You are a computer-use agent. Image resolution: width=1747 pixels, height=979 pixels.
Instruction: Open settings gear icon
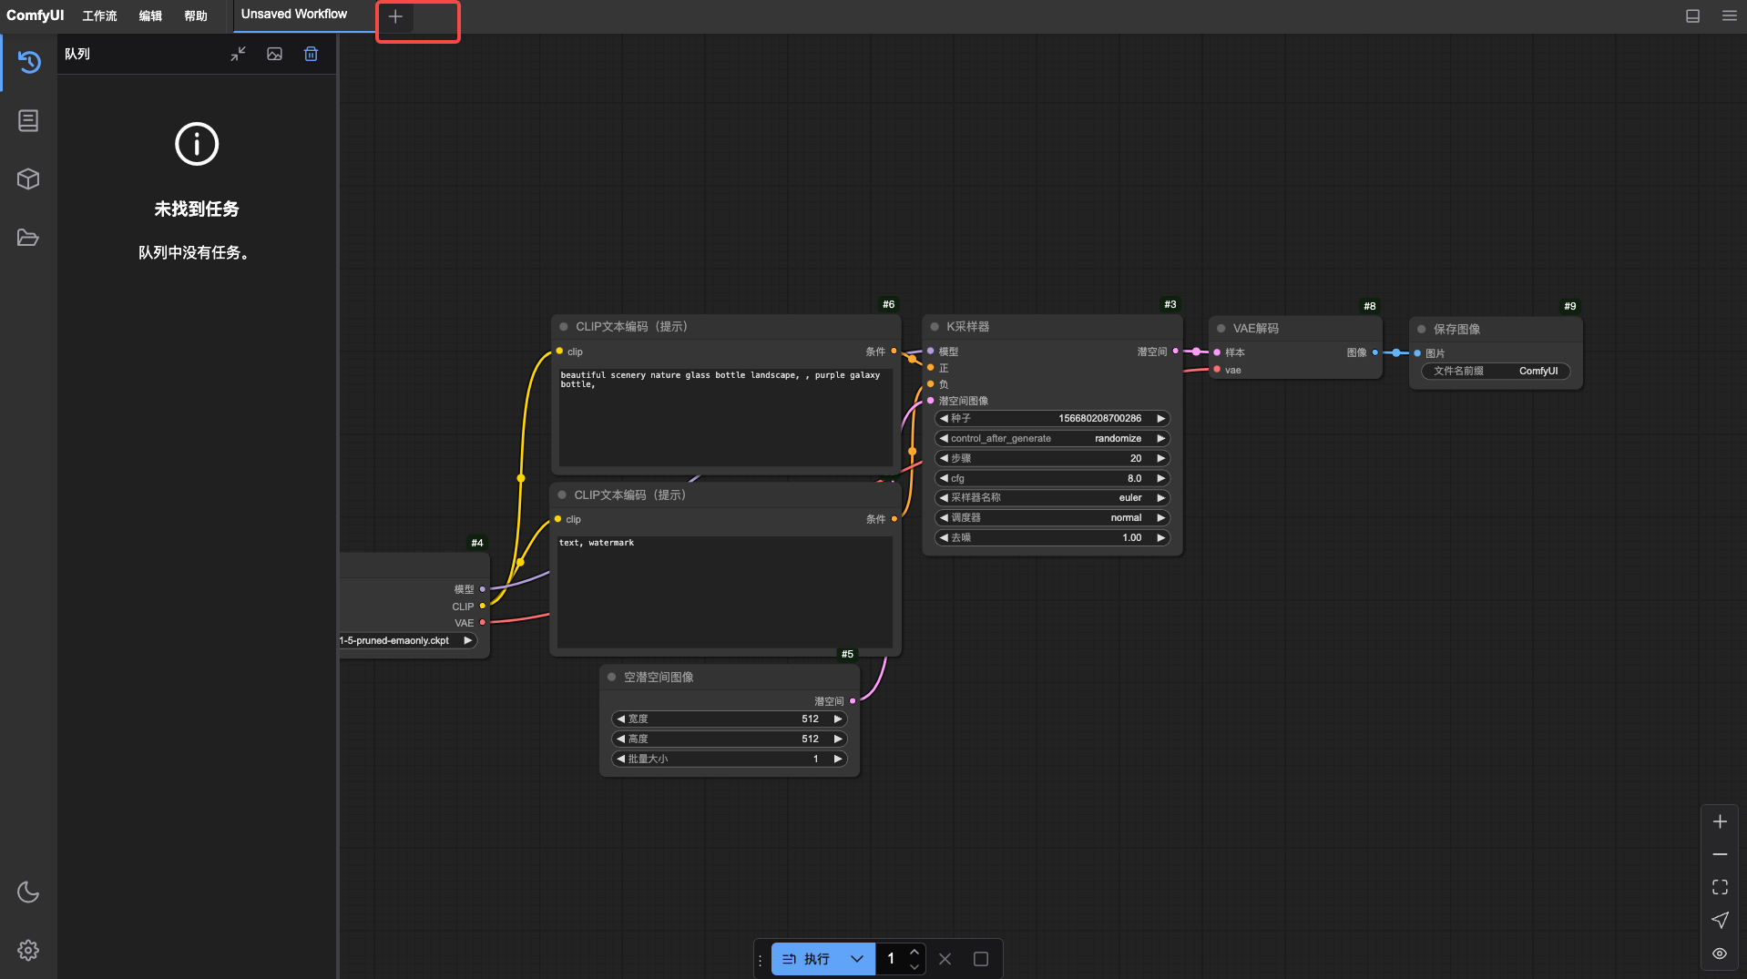click(28, 950)
